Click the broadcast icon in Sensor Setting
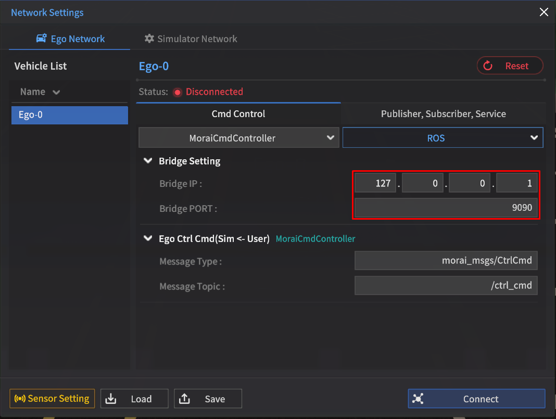This screenshot has width=556, height=419. 20,399
